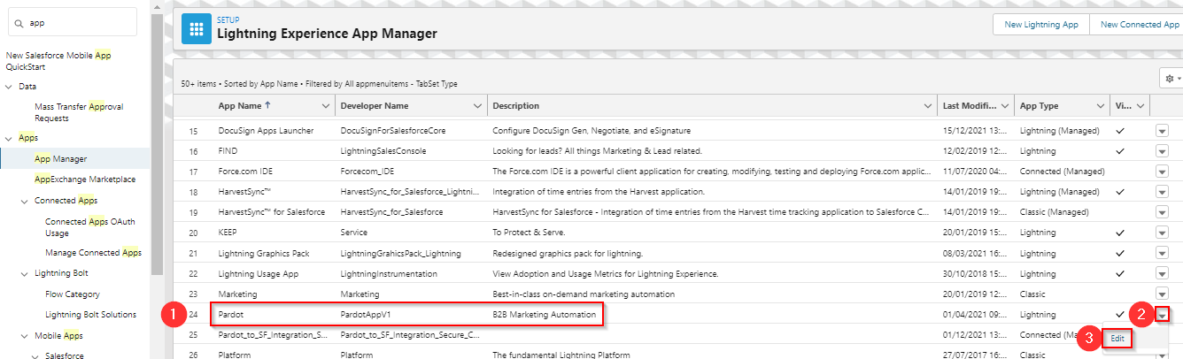Open Manage Connected Apps page
1183x359 pixels.
coord(93,253)
